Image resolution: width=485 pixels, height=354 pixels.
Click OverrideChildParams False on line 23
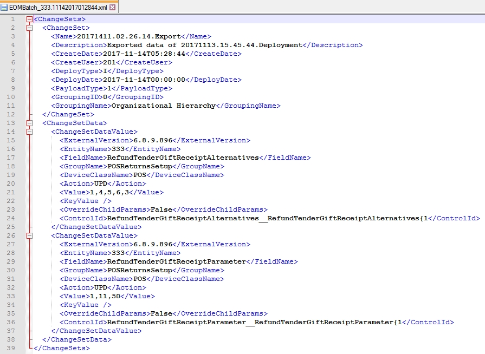161,209
